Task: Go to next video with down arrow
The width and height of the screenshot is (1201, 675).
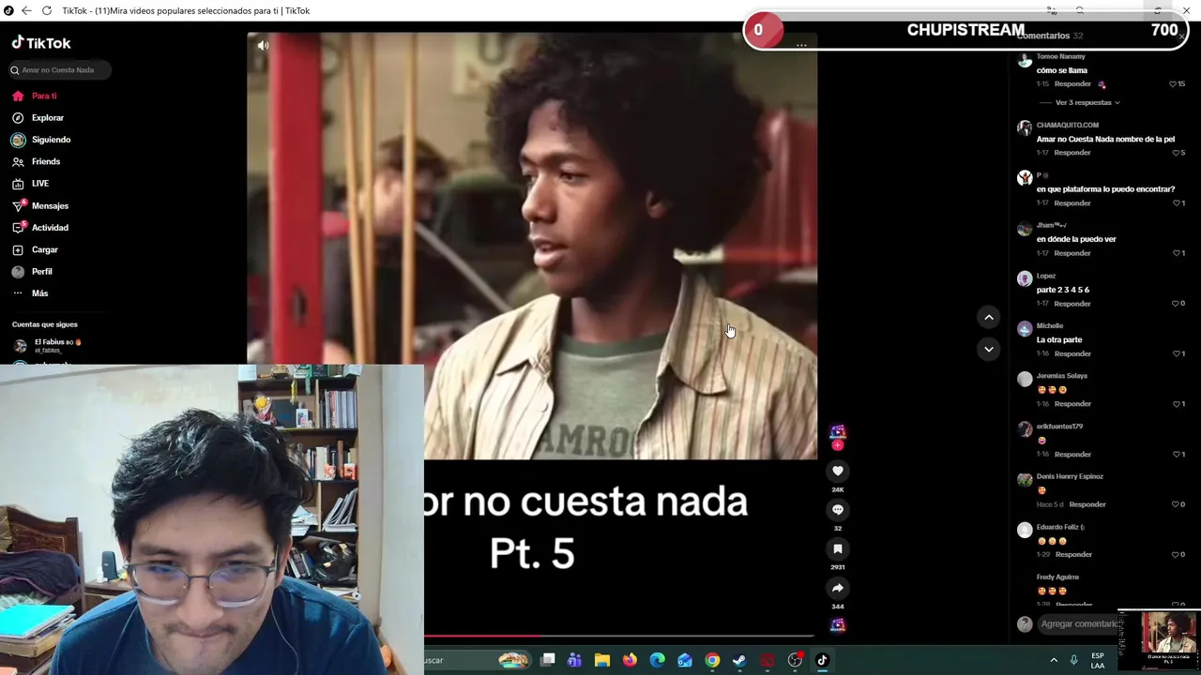Action: 989,349
